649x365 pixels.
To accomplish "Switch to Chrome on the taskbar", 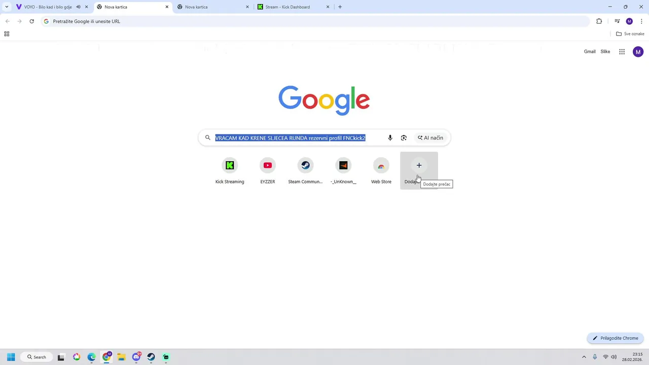I will 106,357.
